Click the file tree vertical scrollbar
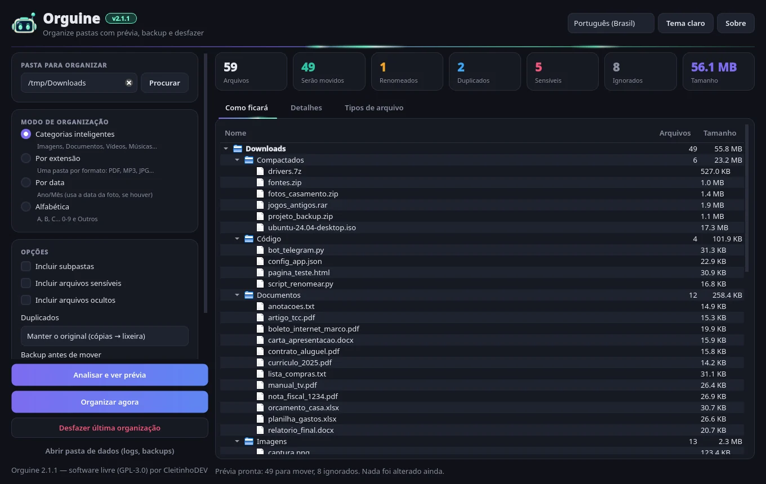766x484 pixels. pyautogui.click(x=747, y=198)
